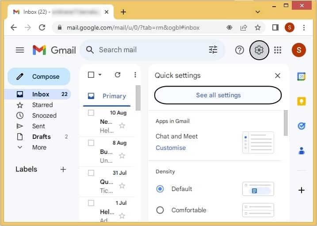
Task: Open the Inbox folder
Action: tap(38, 94)
